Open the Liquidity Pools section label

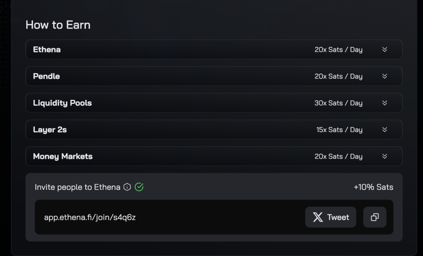click(x=62, y=103)
